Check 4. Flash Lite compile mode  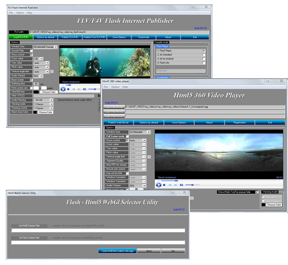204,63
